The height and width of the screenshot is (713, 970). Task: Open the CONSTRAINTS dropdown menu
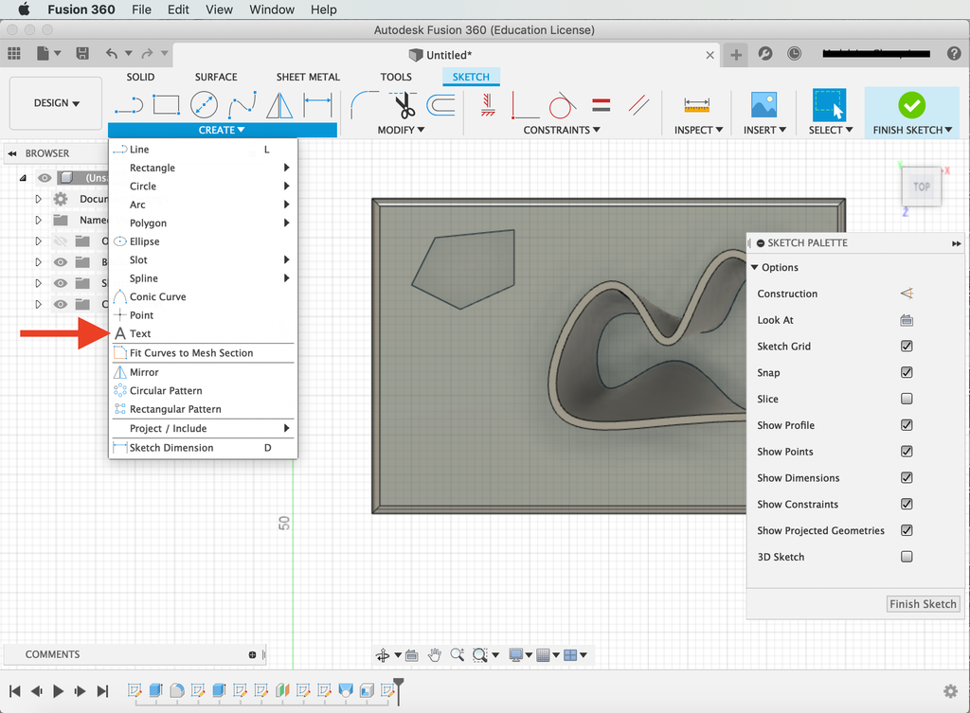pos(562,130)
